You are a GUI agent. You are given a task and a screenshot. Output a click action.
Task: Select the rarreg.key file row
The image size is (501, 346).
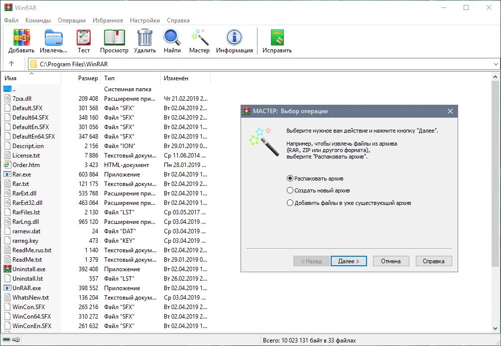tap(106, 241)
